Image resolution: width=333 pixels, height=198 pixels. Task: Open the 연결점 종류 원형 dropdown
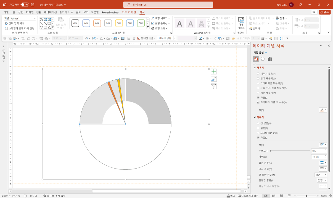point(322,180)
